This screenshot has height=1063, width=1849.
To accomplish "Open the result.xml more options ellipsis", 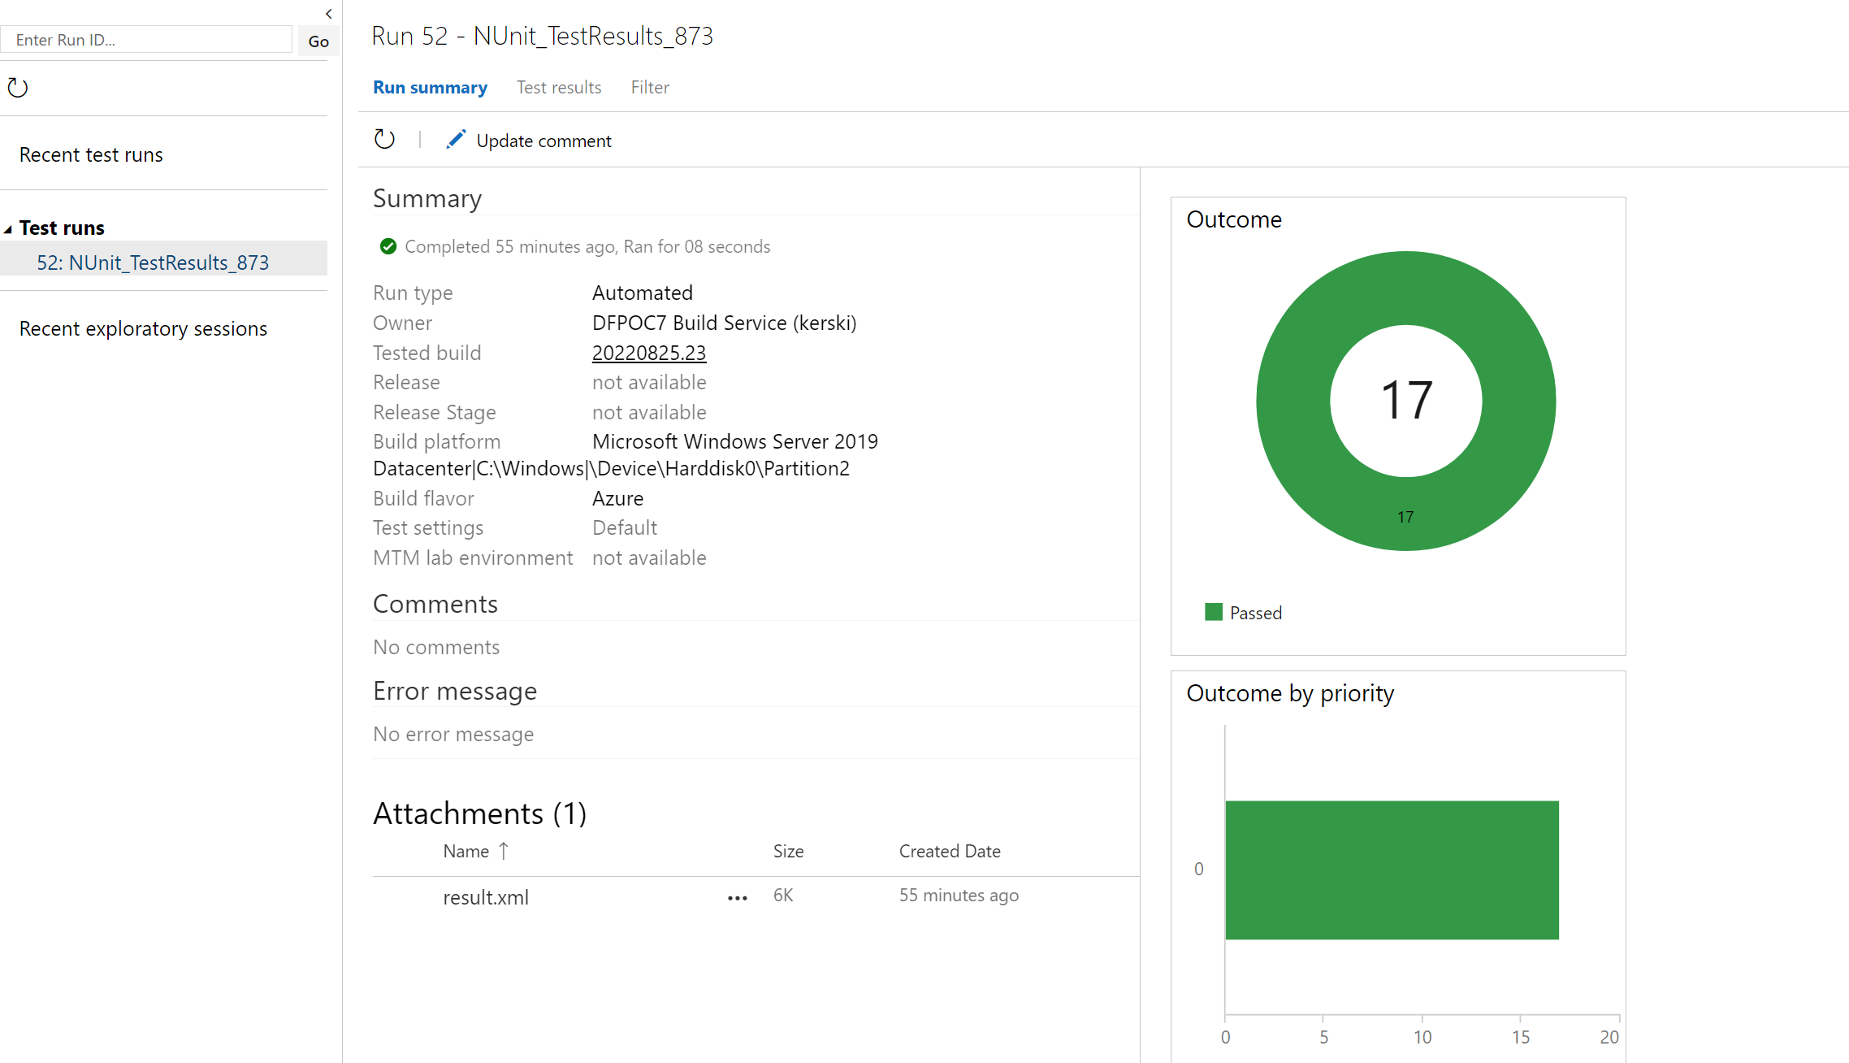I will tap(737, 898).
